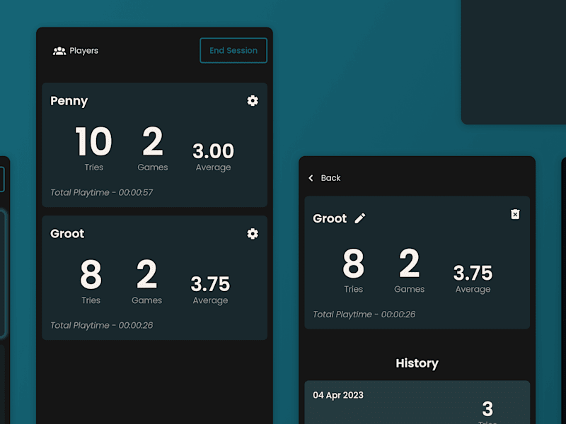The width and height of the screenshot is (566, 424).
Task: Select Penny's name on player card
Action: pos(69,101)
